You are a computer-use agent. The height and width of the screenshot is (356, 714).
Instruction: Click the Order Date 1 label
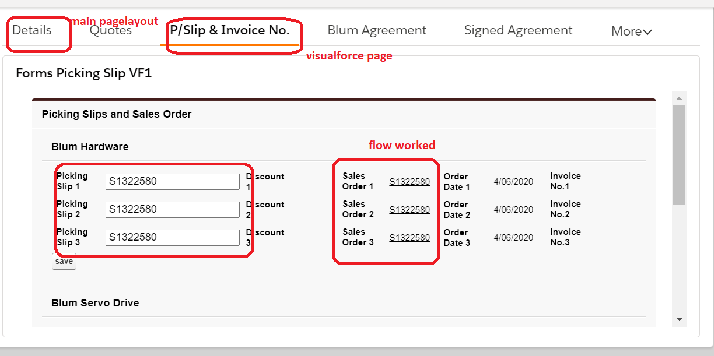[x=457, y=182]
